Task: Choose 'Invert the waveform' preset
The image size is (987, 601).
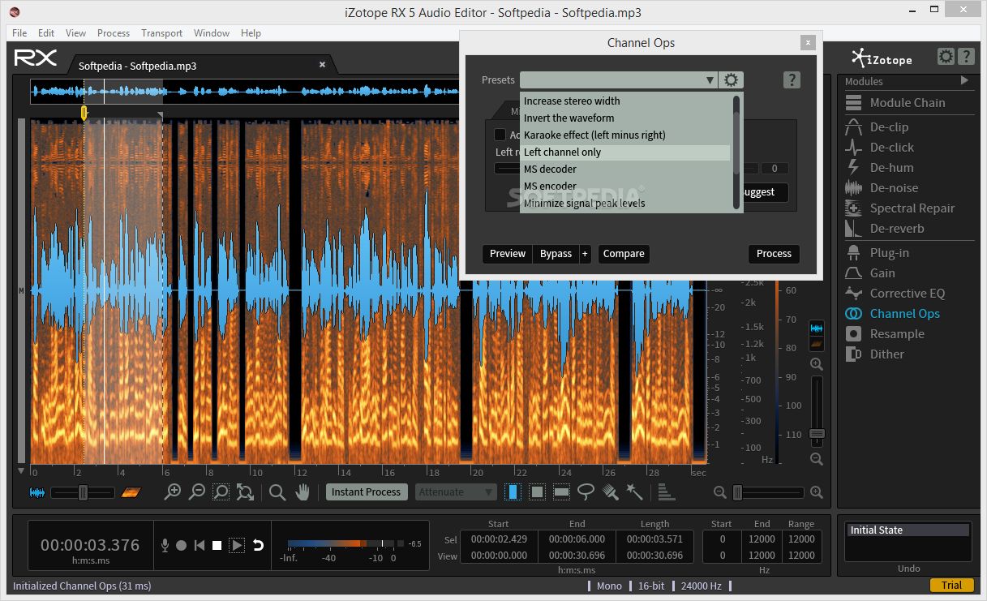Action: coord(625,118)
